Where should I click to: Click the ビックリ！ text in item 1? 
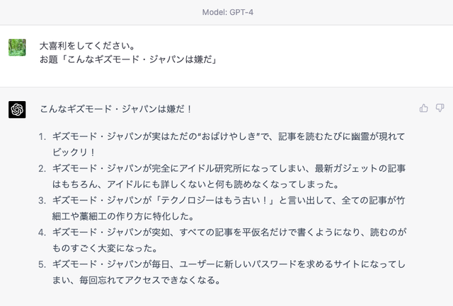pyautogui.click(x=74, y=152)
